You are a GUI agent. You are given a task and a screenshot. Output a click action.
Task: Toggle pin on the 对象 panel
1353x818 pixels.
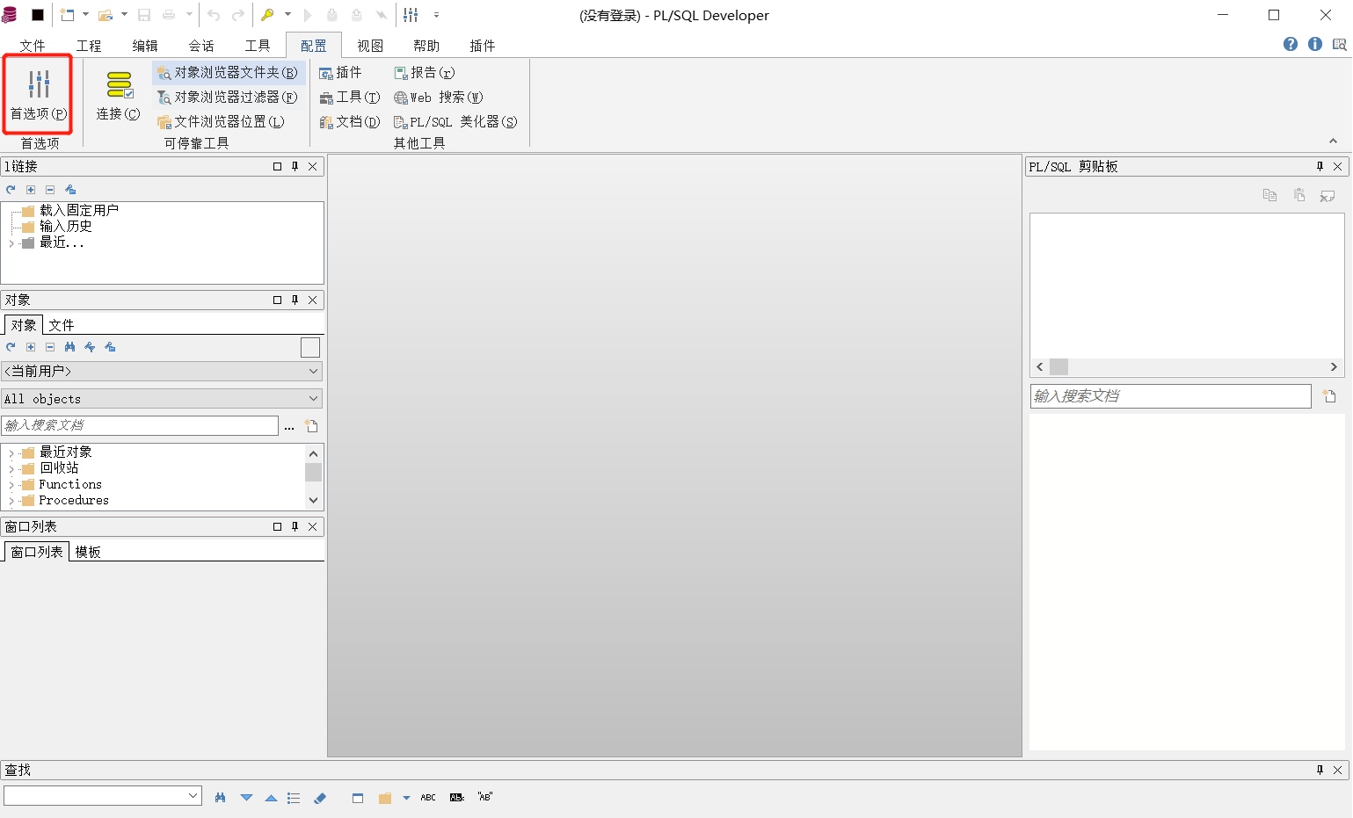(295, 300)
